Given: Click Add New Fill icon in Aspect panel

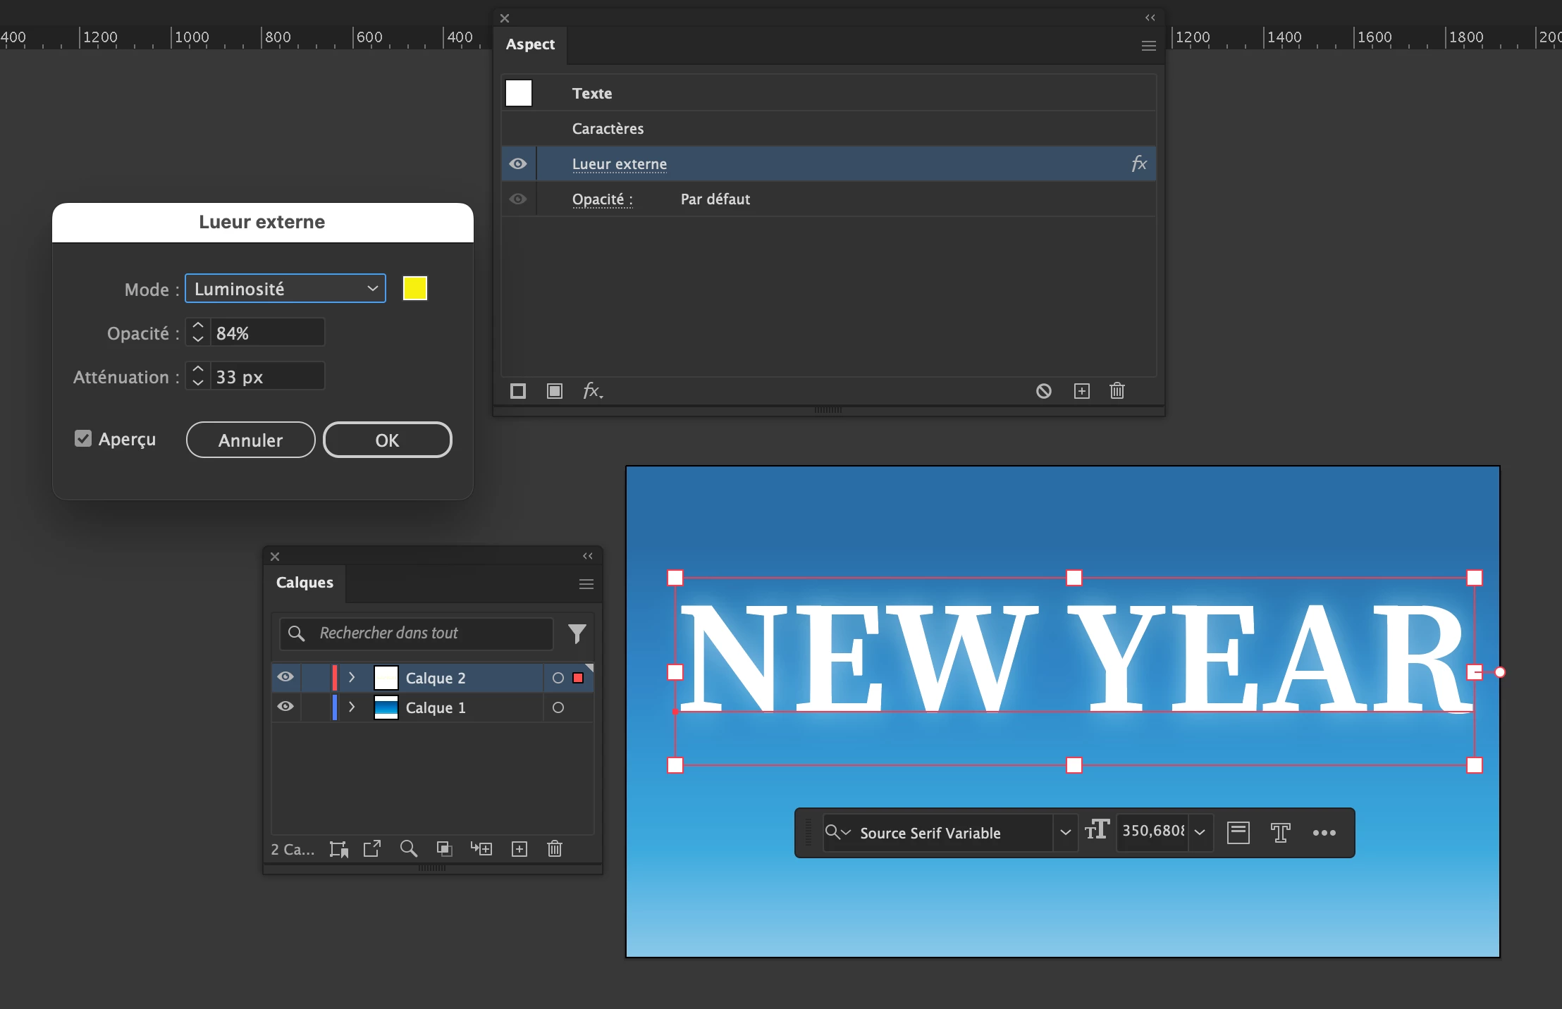Looking at the screenshot, I should 555,391.
